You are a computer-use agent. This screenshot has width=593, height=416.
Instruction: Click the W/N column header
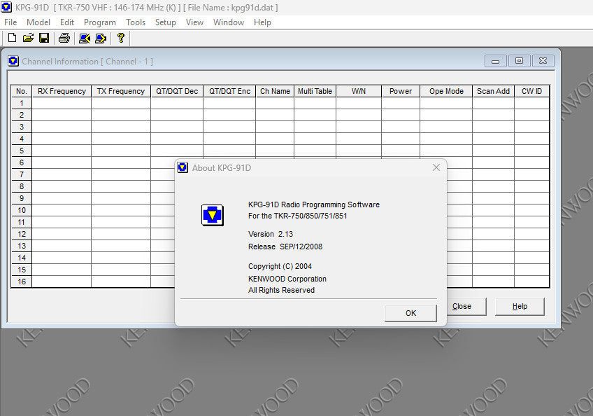(359, 91)
